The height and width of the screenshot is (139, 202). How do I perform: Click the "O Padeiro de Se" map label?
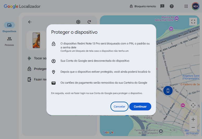pos(190,84)
